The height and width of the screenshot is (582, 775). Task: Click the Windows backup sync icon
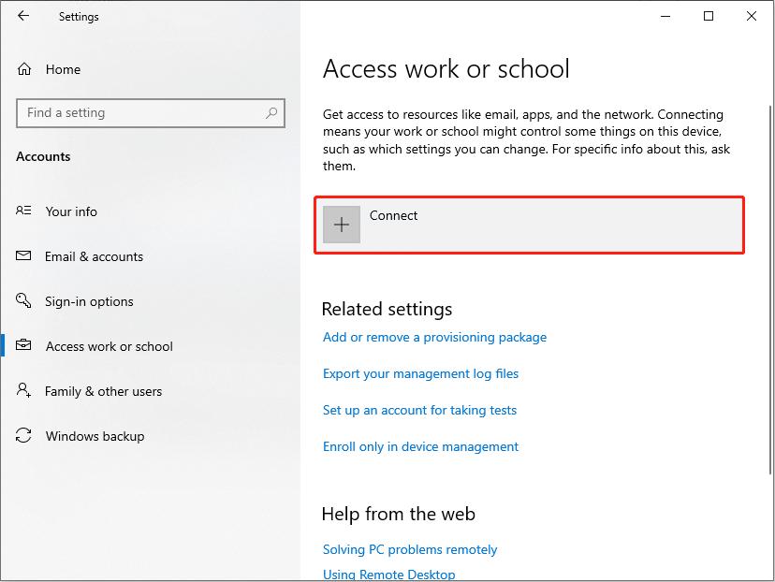coord(24,436)
